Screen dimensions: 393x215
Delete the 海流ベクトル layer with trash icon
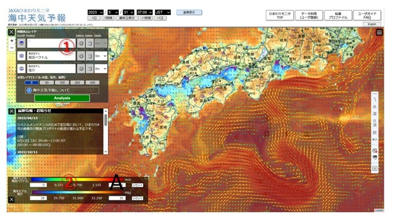[x=90, y=56]
